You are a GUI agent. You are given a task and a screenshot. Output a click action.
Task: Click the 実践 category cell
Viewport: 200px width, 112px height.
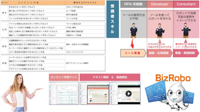4,63
